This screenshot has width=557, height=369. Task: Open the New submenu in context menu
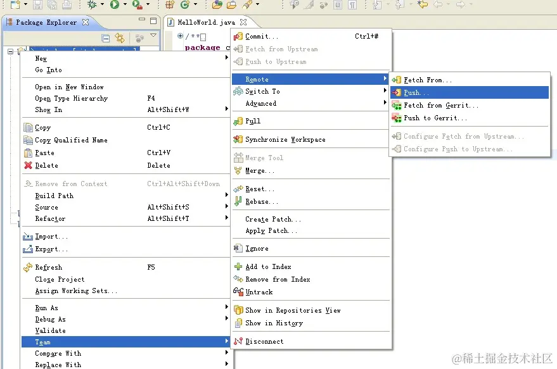tap(125, 58)
